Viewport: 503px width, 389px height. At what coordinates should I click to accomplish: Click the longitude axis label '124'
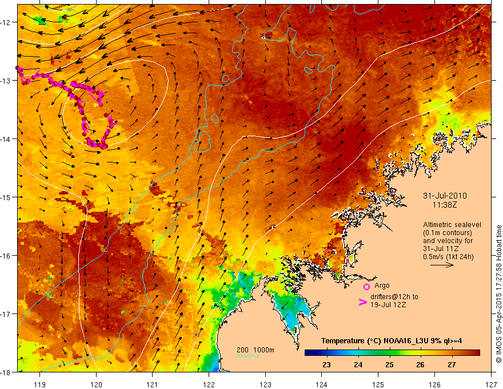pyautogui.click(x=322, y=384)
